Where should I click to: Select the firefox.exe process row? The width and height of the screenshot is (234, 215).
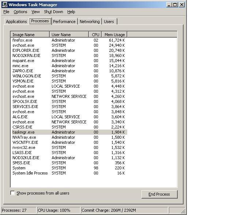pos(22,40)
